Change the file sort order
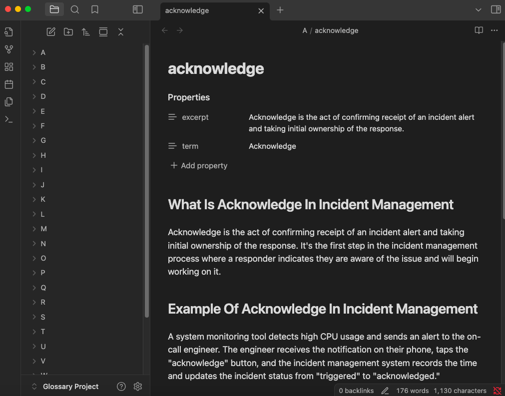This screenshot has height=396, width=505. 86,32
